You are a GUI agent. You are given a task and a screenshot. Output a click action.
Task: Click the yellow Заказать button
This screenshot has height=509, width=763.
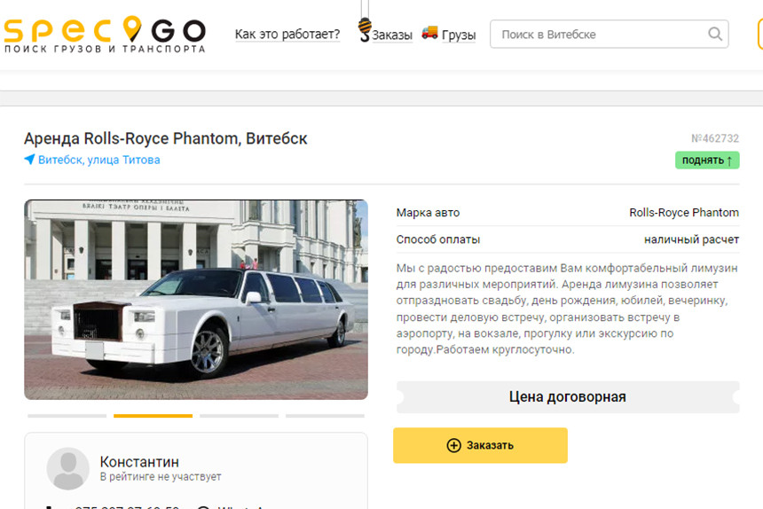(480, 445)
